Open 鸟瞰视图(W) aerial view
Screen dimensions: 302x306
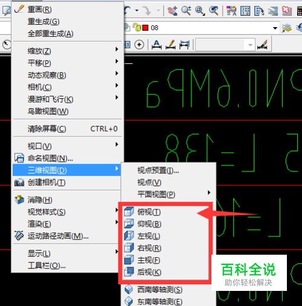point(67,112)
